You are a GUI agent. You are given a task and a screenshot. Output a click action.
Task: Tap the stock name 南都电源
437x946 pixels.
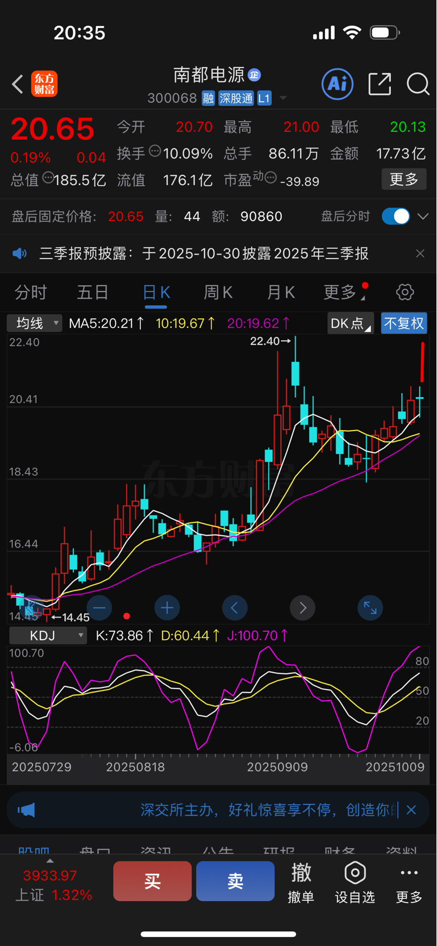tap(209, 74)
